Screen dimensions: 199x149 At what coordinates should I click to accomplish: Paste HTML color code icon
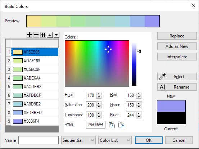121,125
